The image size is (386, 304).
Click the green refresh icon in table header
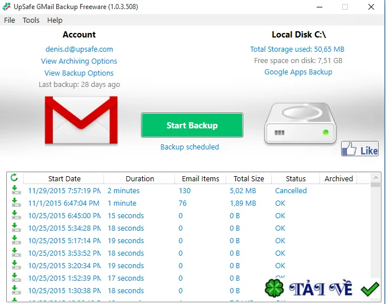coord(14,177)
